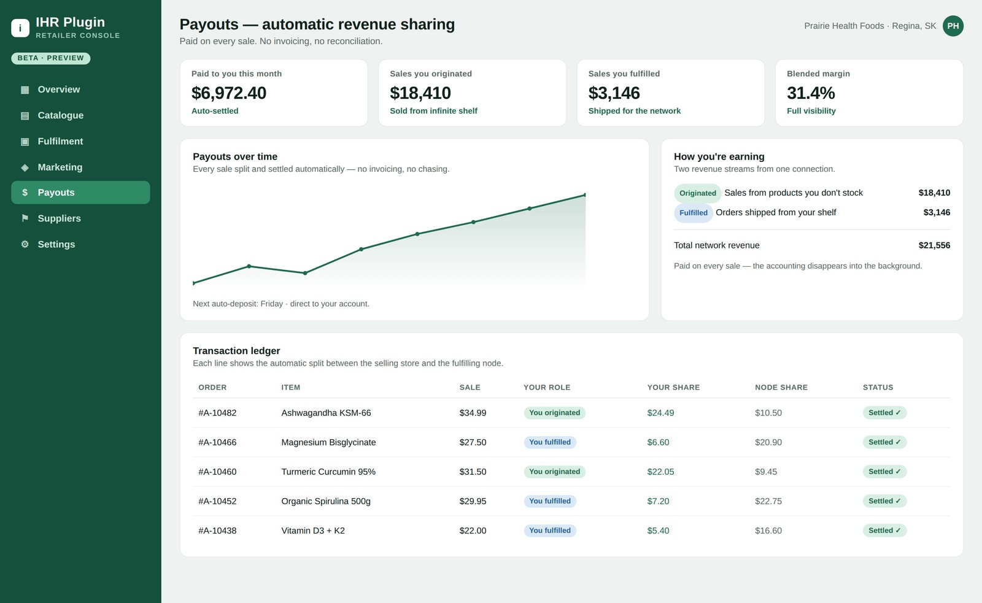The width and height of the screenshot is (982, 603).
Task: Click the 'Auto-settled' label
Action: click(215, 111)
